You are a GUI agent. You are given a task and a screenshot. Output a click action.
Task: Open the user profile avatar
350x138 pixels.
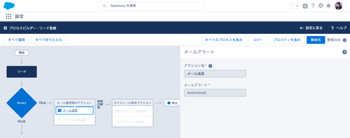click(x=338, y=6)
